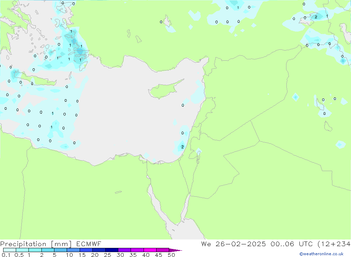Click the '50' legend scale label

click(x=171, y=255)
